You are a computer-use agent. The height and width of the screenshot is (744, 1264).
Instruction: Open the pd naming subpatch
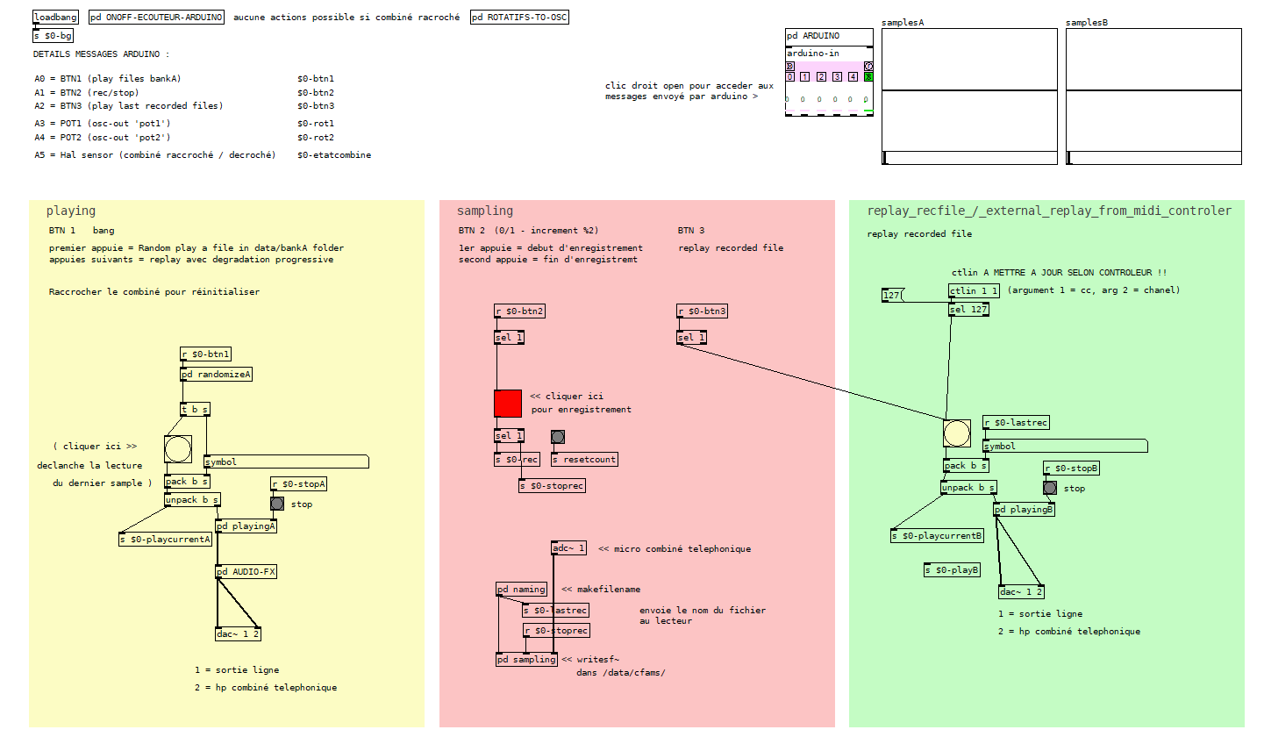(522, 589)
